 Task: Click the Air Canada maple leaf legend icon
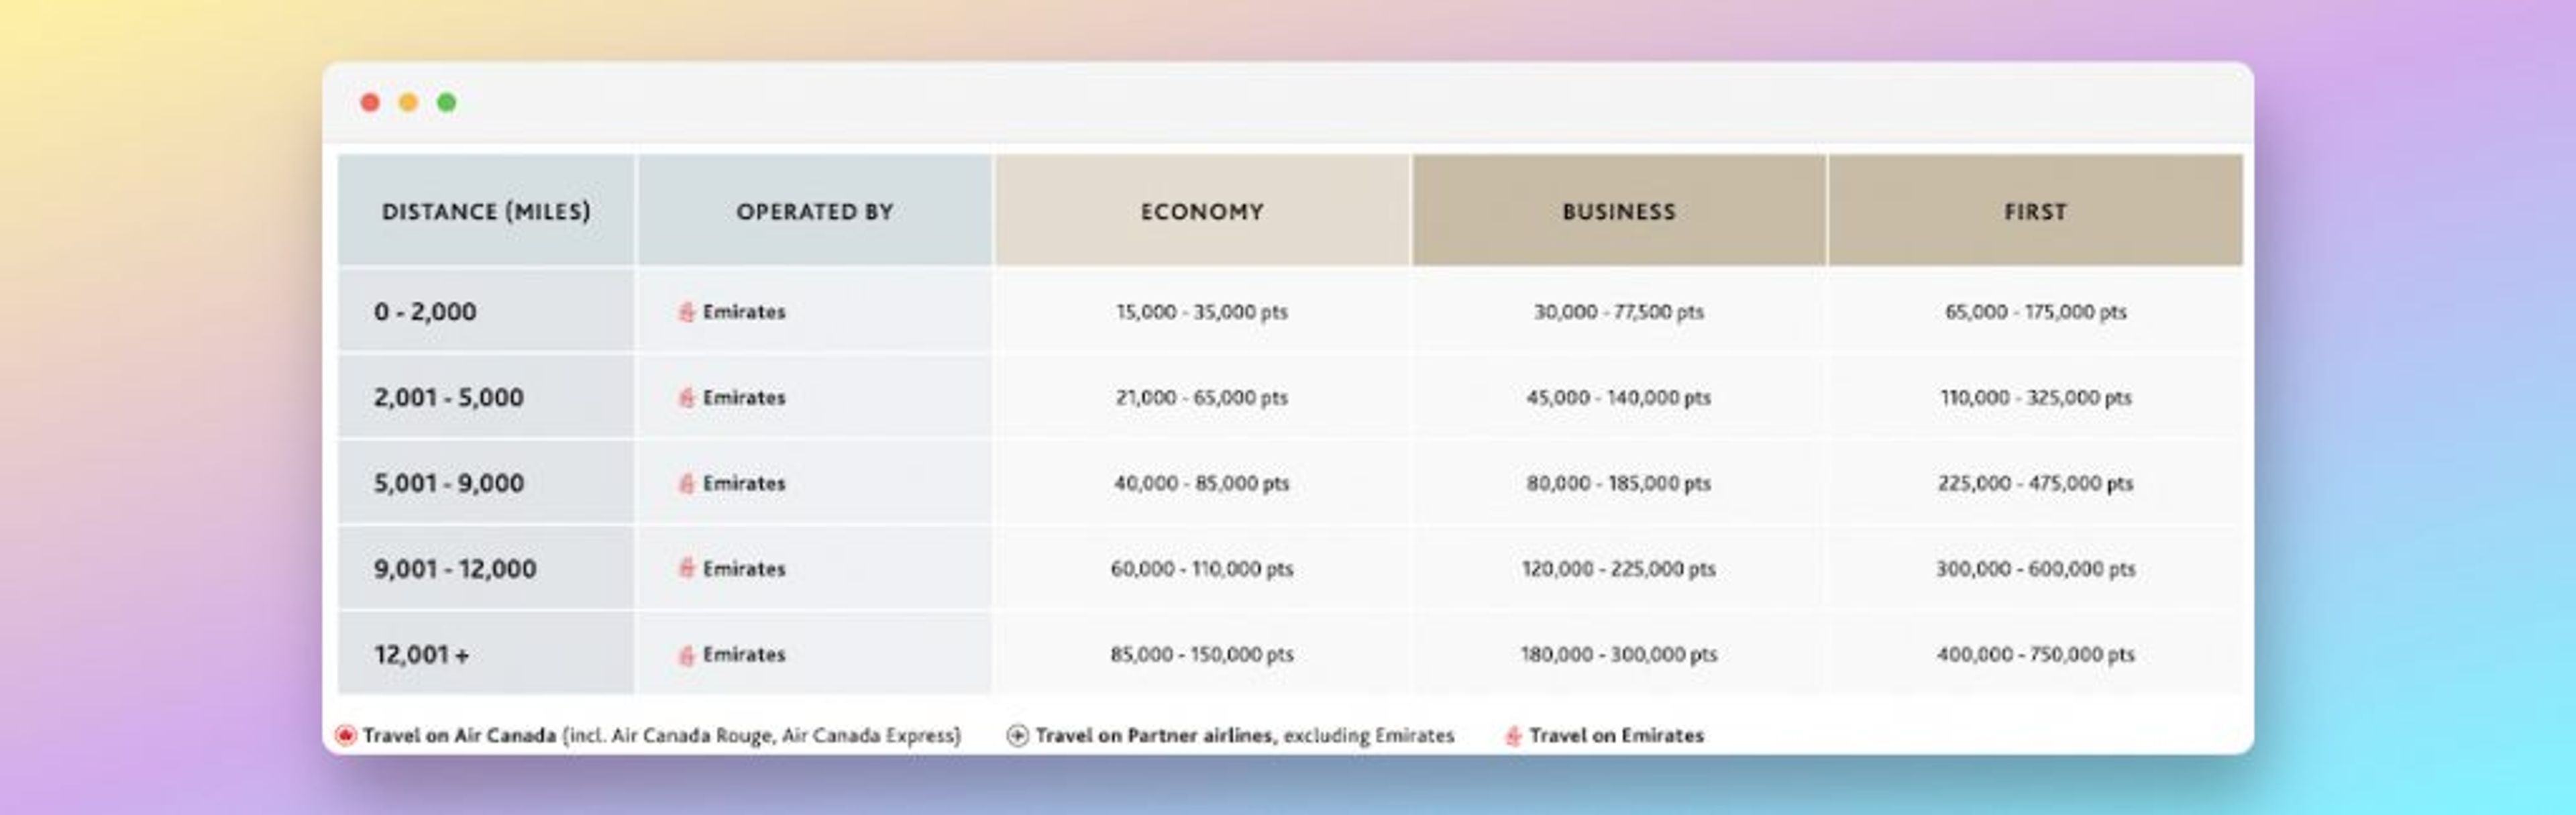point(345,736)
